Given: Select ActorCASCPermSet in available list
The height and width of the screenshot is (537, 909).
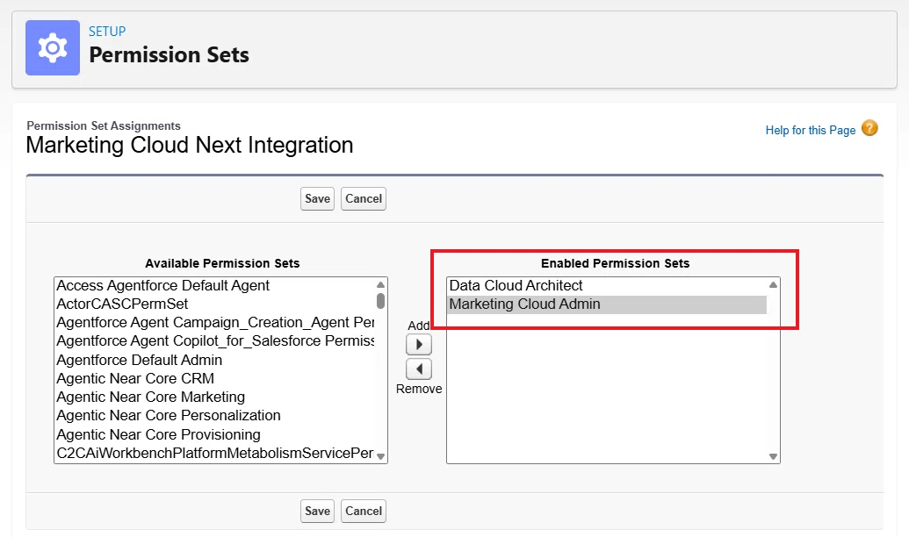Looking at the screenshot, I should (215, 304).
